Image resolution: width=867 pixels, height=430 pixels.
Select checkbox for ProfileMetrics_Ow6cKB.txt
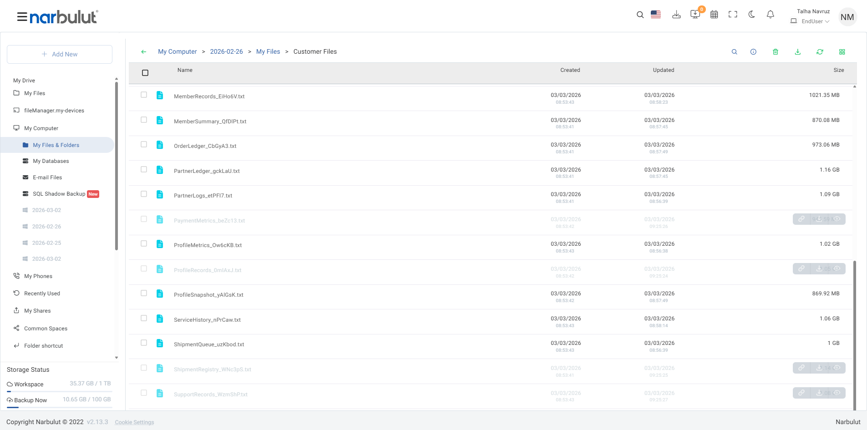tap(144, 243)
